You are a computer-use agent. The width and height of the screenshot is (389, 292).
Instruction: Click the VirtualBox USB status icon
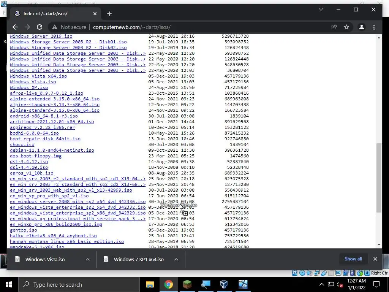[324, 273]
